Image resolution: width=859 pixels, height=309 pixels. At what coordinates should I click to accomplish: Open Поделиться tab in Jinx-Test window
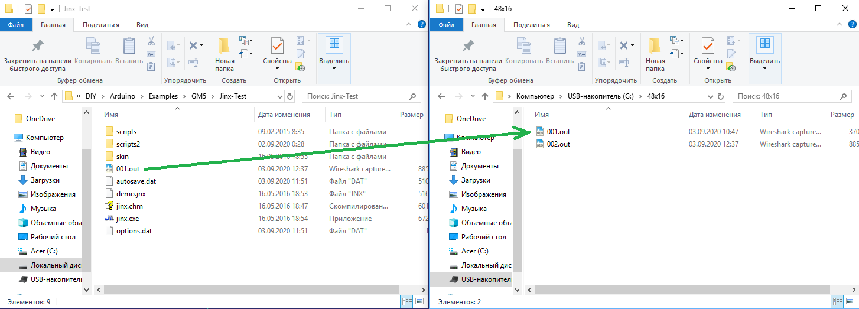(101, 25)
